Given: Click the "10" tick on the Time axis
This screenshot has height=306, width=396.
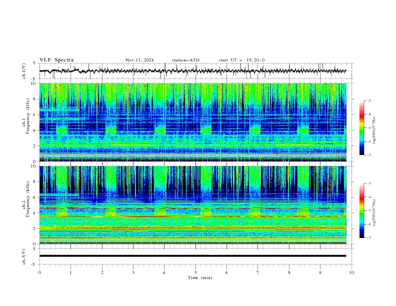Looking at the screenshot, I should pos(351,272).
